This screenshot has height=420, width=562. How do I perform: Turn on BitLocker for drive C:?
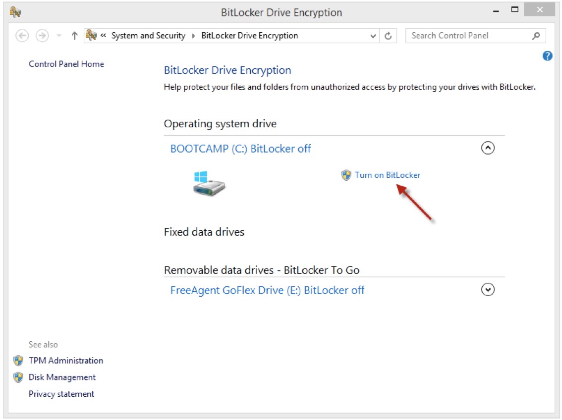[x=388, y=175]
